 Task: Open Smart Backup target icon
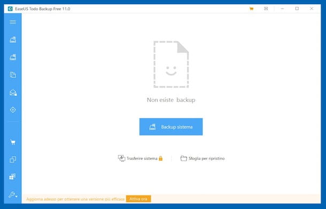13,110
